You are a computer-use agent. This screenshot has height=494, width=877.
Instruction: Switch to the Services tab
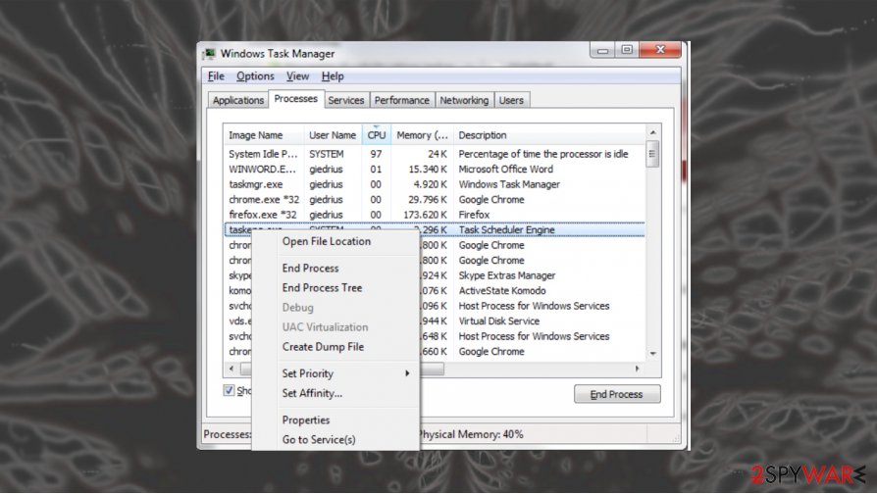point(345,100)
